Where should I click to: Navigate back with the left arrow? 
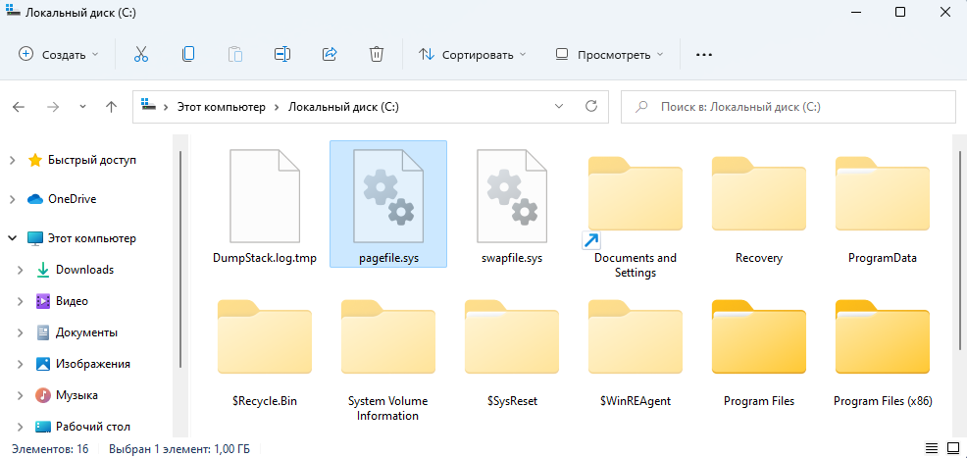20,107
